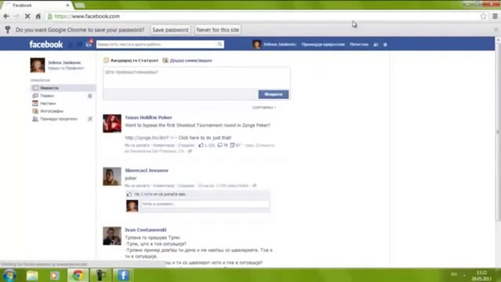
Task: Open the account settings gear icon
Action: point(385,45)
